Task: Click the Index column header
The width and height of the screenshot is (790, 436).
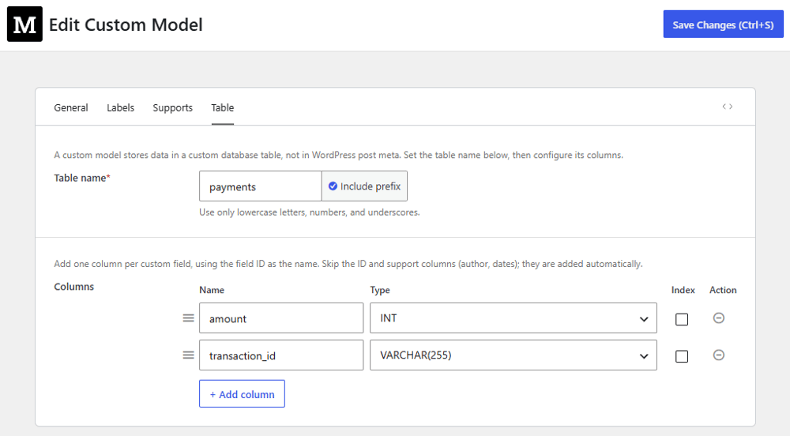Action: tap(683, 290)
